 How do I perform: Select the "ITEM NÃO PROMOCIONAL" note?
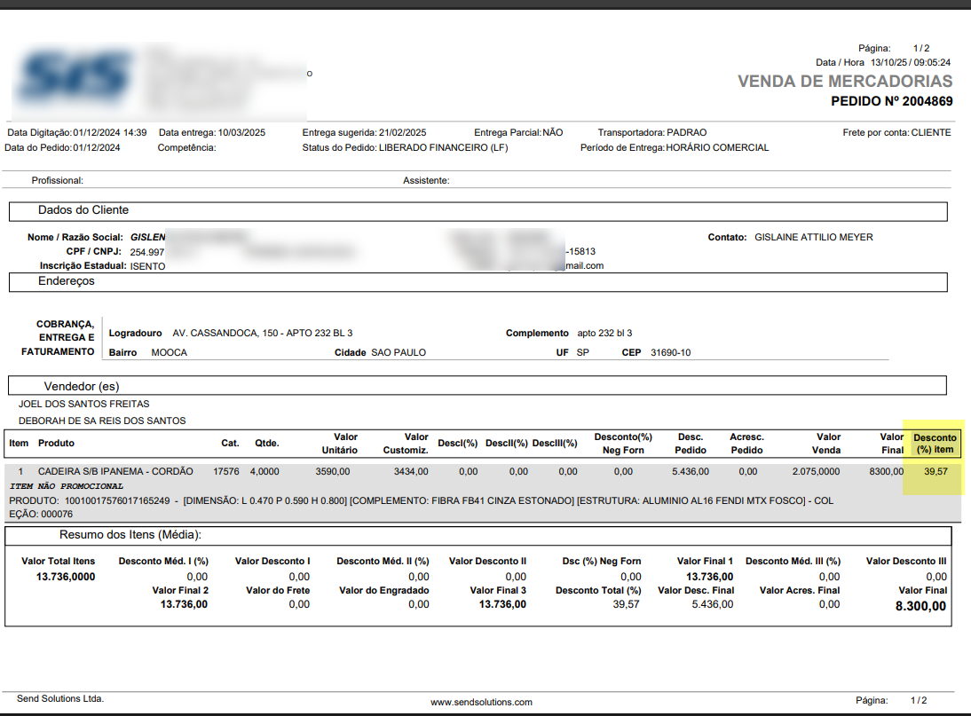click(x=67, y=486)
